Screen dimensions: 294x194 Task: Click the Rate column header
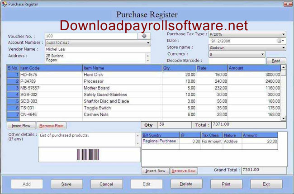pos(212,68)
